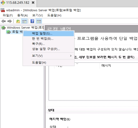
Task: Close the 115.68.249.182 connection tab
Action: pyautogui.click(x=33, y=3)
